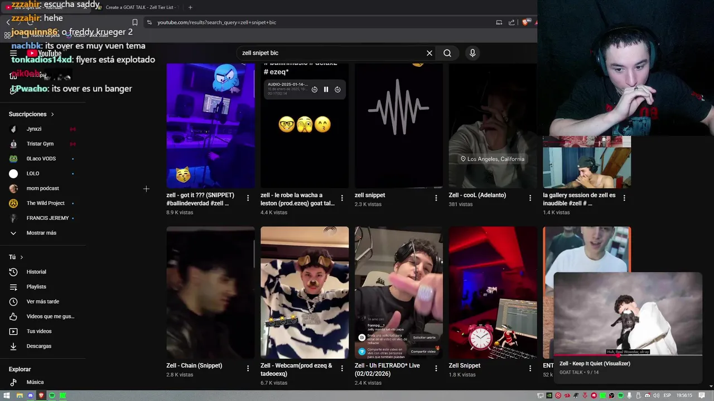Open 'Zell - Chain (Snippet)' title
Viewport: 714px width, 401px height.
[x=194, y=366]
